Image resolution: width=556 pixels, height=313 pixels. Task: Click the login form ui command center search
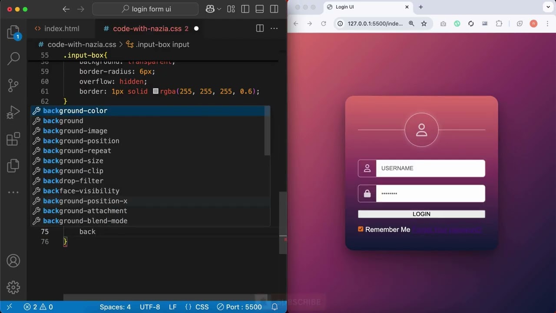point(146,9)
